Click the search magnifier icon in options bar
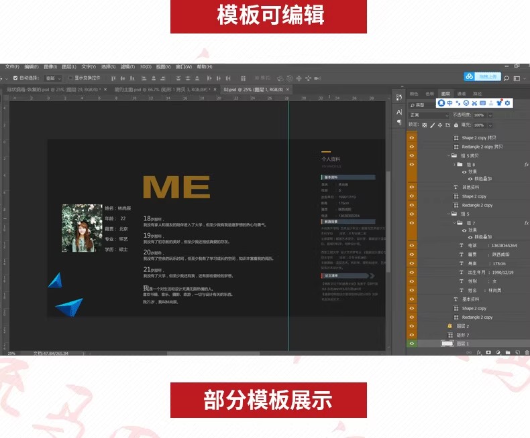Image resolution: width=530 pixels, height=438 pixels. click(x=507, y=78)
